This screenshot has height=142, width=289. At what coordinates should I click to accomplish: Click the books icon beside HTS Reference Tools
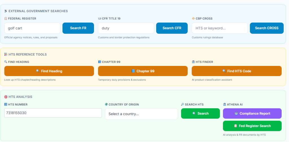6,54
